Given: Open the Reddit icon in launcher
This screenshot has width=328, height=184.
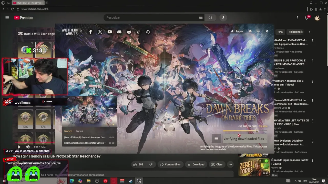Looking at the screenshot, I should tap(129, 32).
